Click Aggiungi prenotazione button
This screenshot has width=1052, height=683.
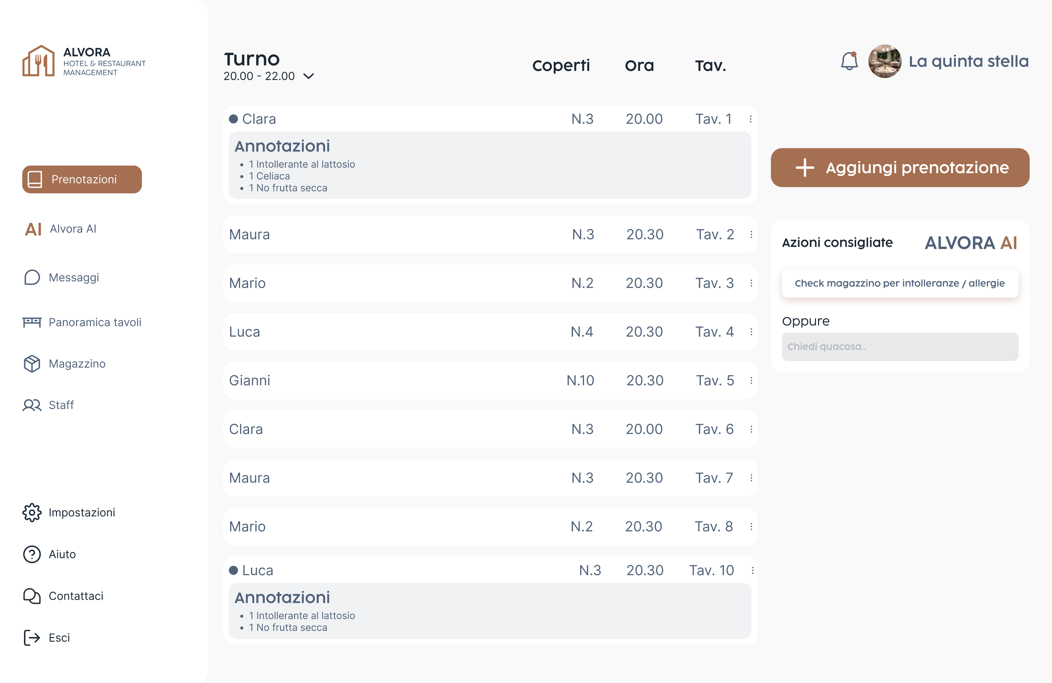[900, 167]
